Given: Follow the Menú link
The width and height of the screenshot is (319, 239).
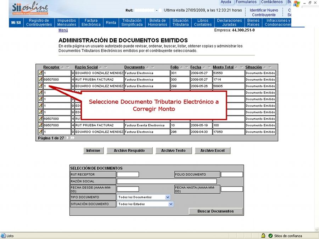Looking at the screenshot, I should [x=63, y=30].
